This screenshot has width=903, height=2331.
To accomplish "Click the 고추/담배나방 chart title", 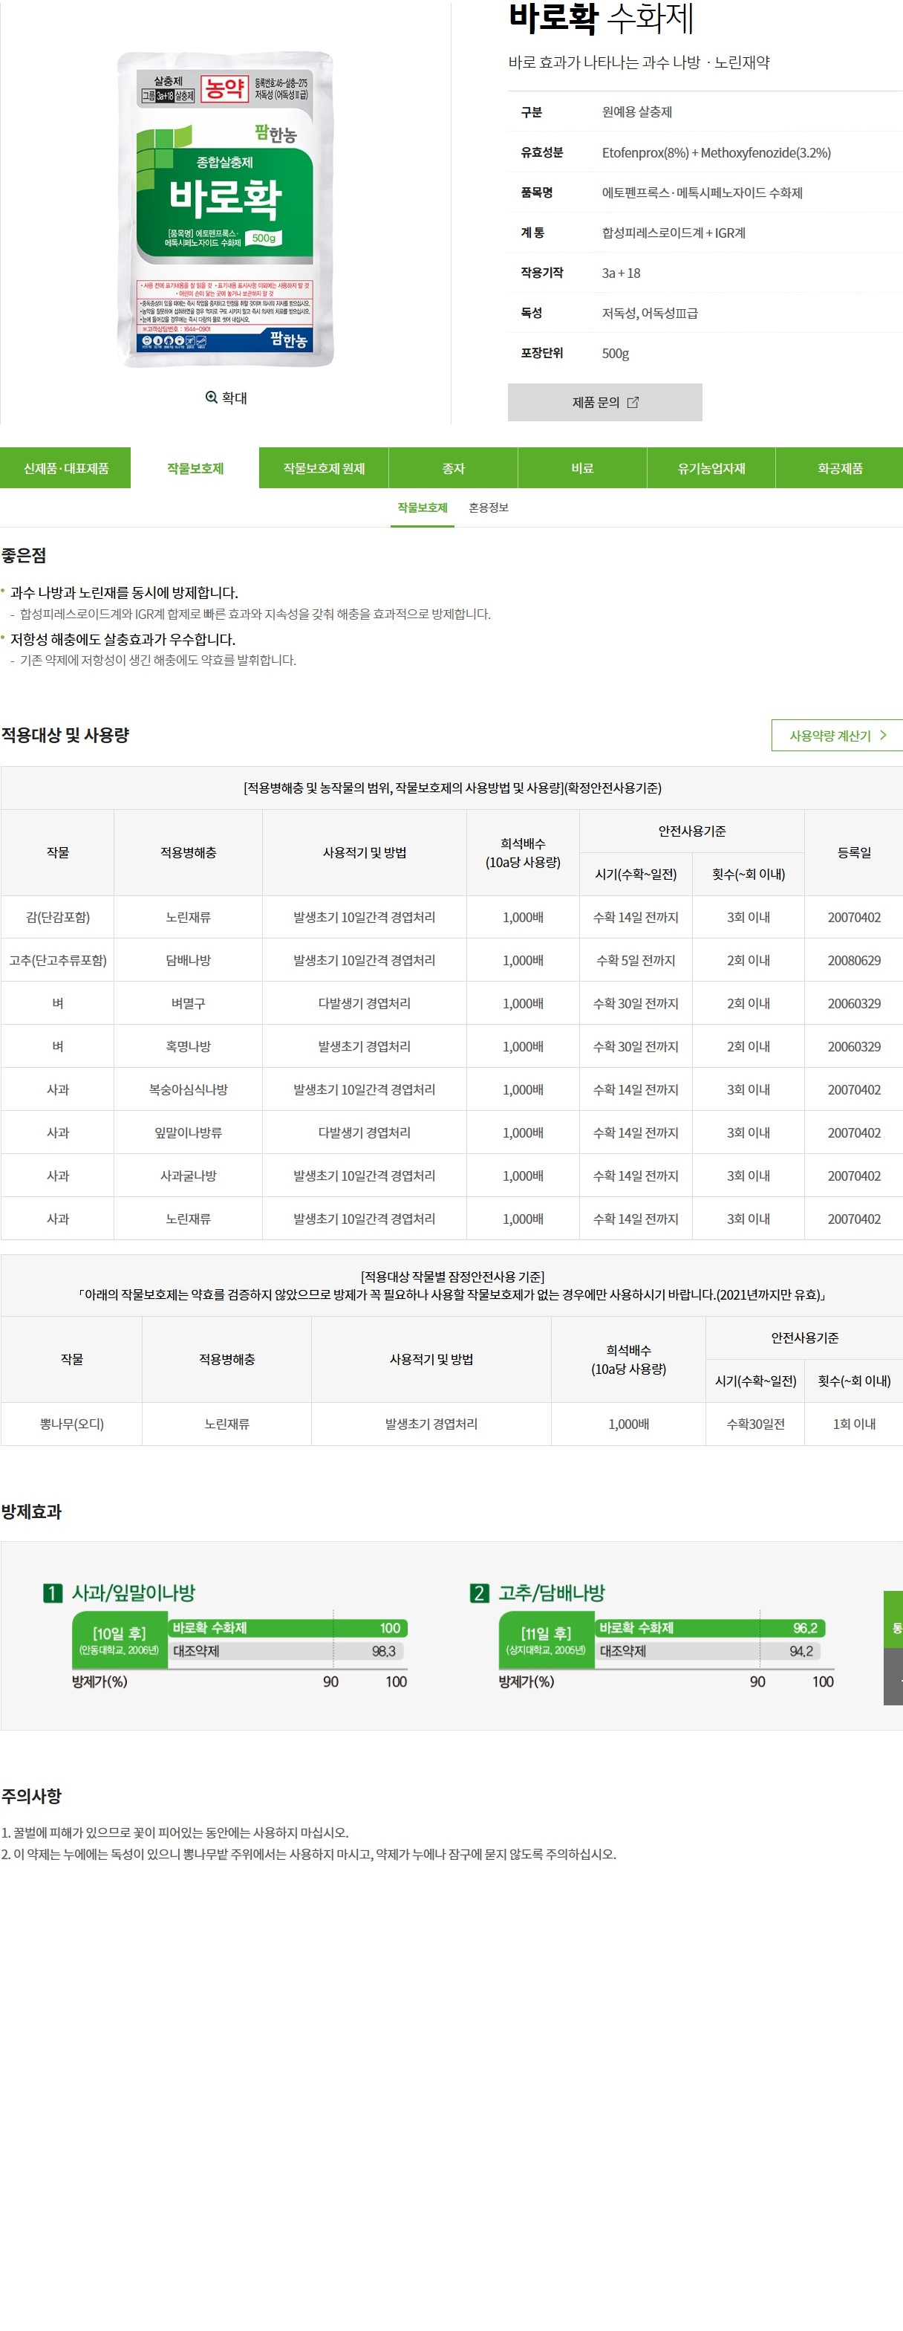I will tap(552, 1592).
